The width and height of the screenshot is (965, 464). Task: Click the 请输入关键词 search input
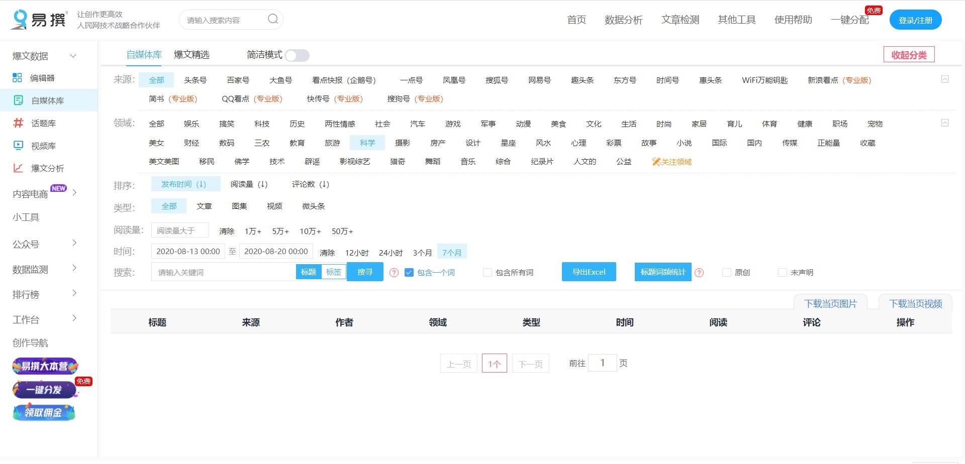coord(221,272)
